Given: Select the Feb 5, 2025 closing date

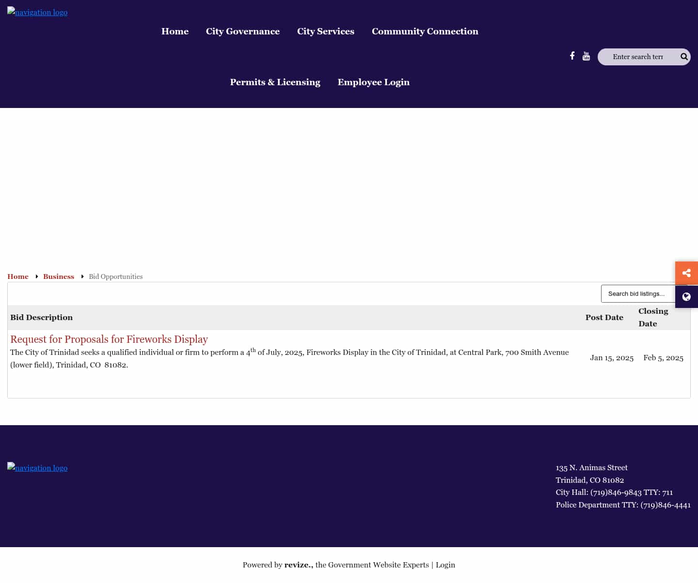Looking at the screenshot, I should [x=664, y=358].
